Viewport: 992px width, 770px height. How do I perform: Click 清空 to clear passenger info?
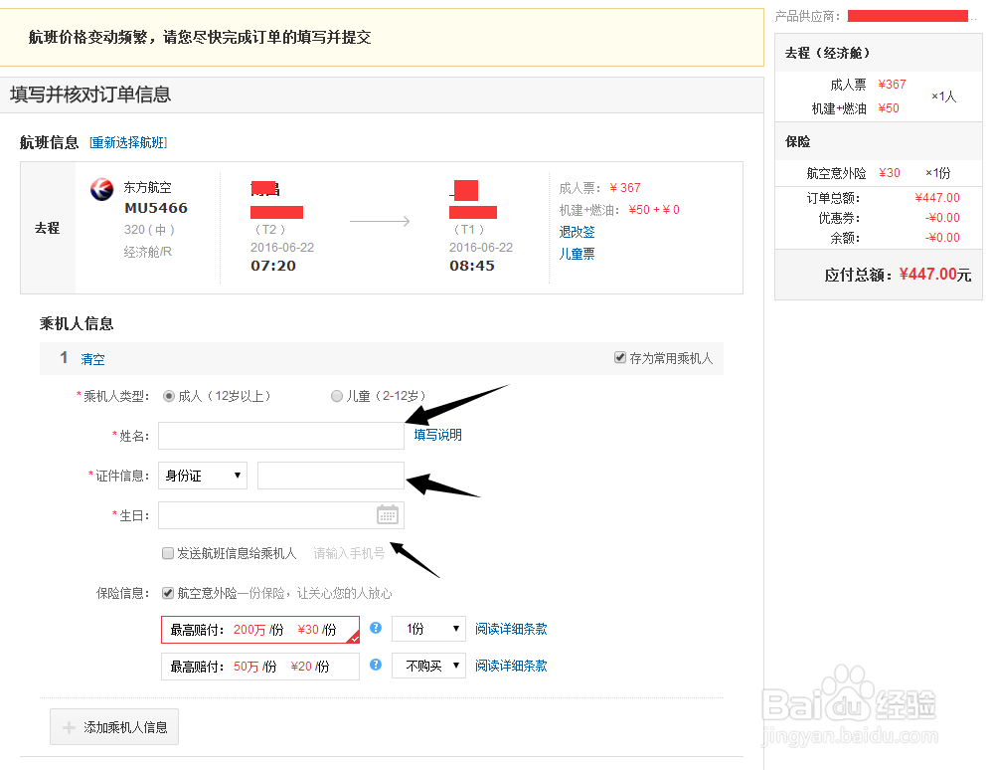tap(92, 359)
